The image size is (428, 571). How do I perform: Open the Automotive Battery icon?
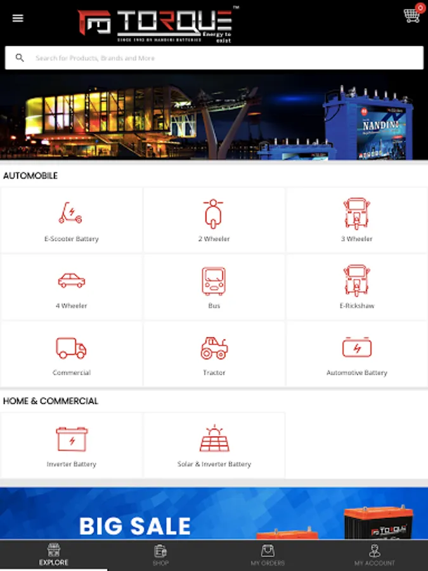coord(356,347)
